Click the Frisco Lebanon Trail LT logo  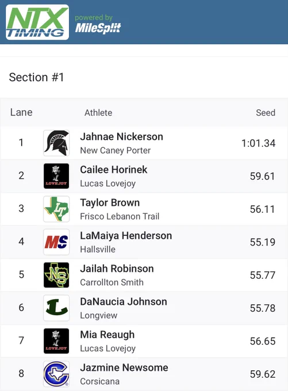(56, 209)
